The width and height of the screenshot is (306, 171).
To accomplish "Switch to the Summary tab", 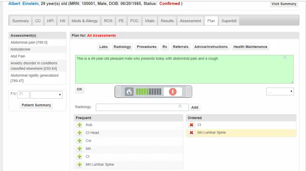I will 20,21.
